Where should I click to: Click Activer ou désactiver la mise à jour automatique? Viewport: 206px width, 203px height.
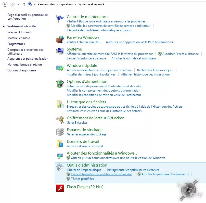point(99,70)
